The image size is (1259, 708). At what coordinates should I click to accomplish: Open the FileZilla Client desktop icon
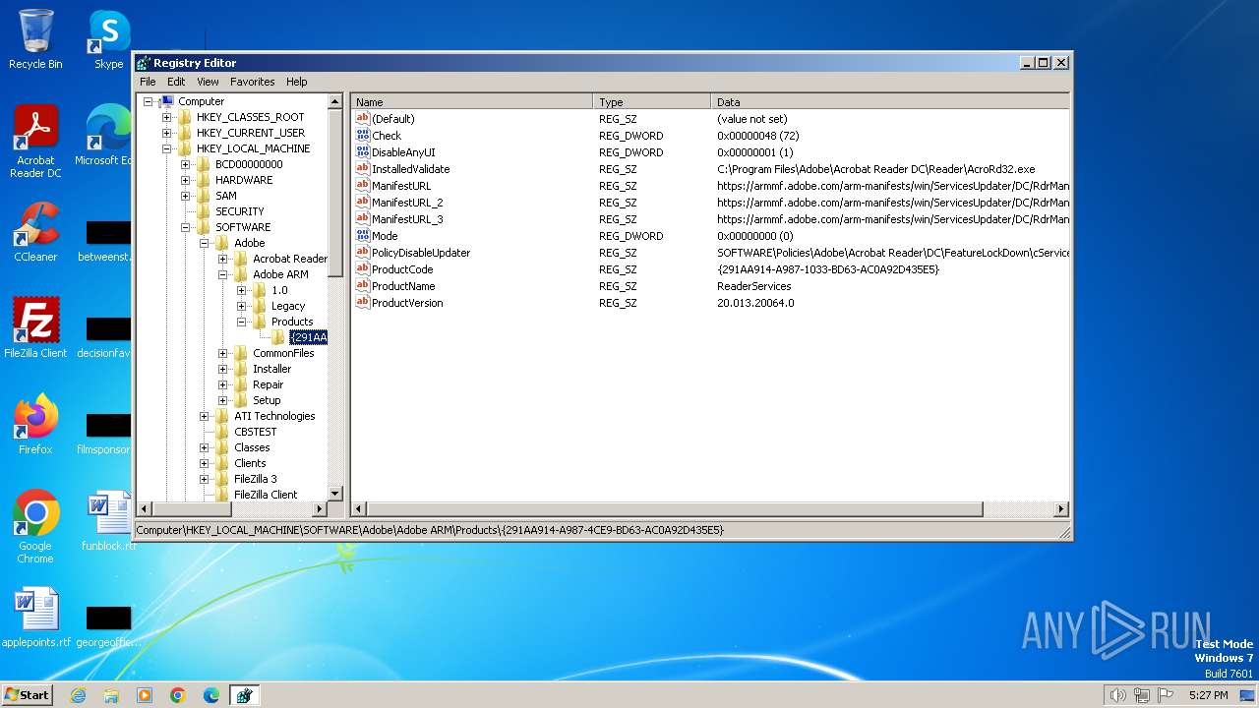click(35, 327)
